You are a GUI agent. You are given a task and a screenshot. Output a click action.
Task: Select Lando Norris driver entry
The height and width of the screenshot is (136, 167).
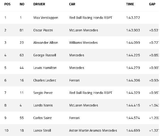[43, 105]
